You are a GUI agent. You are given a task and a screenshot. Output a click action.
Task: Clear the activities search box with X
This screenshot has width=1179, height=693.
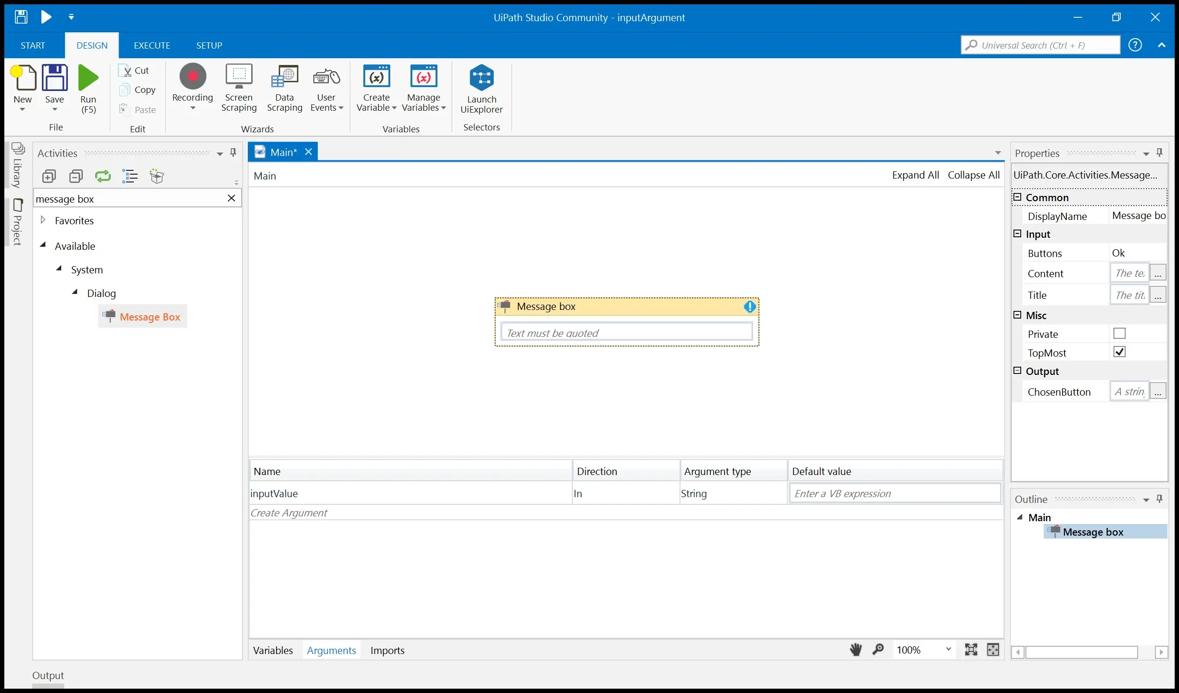231,198
